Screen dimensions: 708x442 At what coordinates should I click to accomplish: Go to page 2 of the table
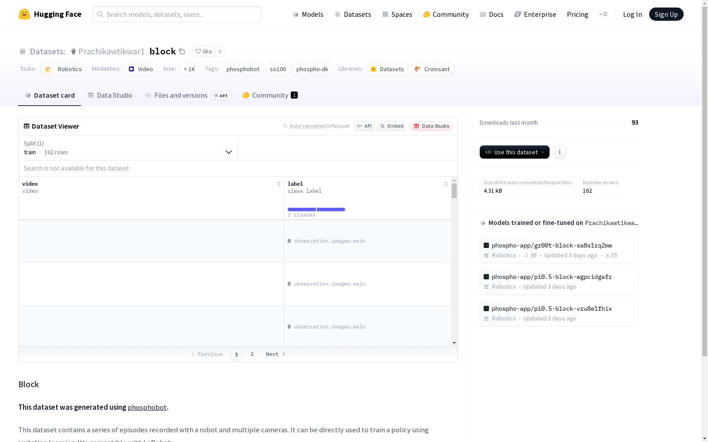252,354
